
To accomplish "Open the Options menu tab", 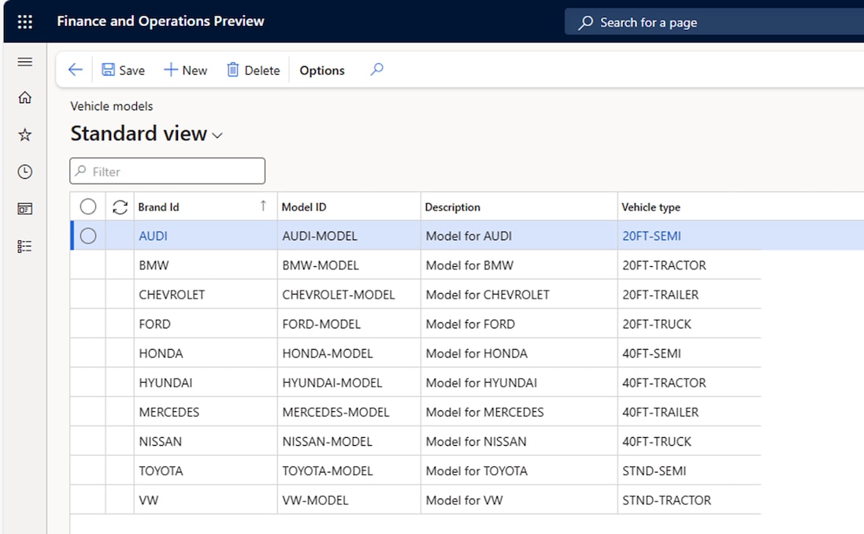I will point(321,70).
